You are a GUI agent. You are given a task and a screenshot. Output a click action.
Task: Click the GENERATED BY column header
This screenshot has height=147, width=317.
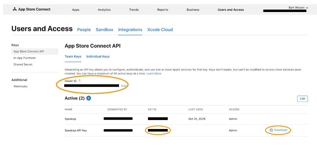point(117,109)
